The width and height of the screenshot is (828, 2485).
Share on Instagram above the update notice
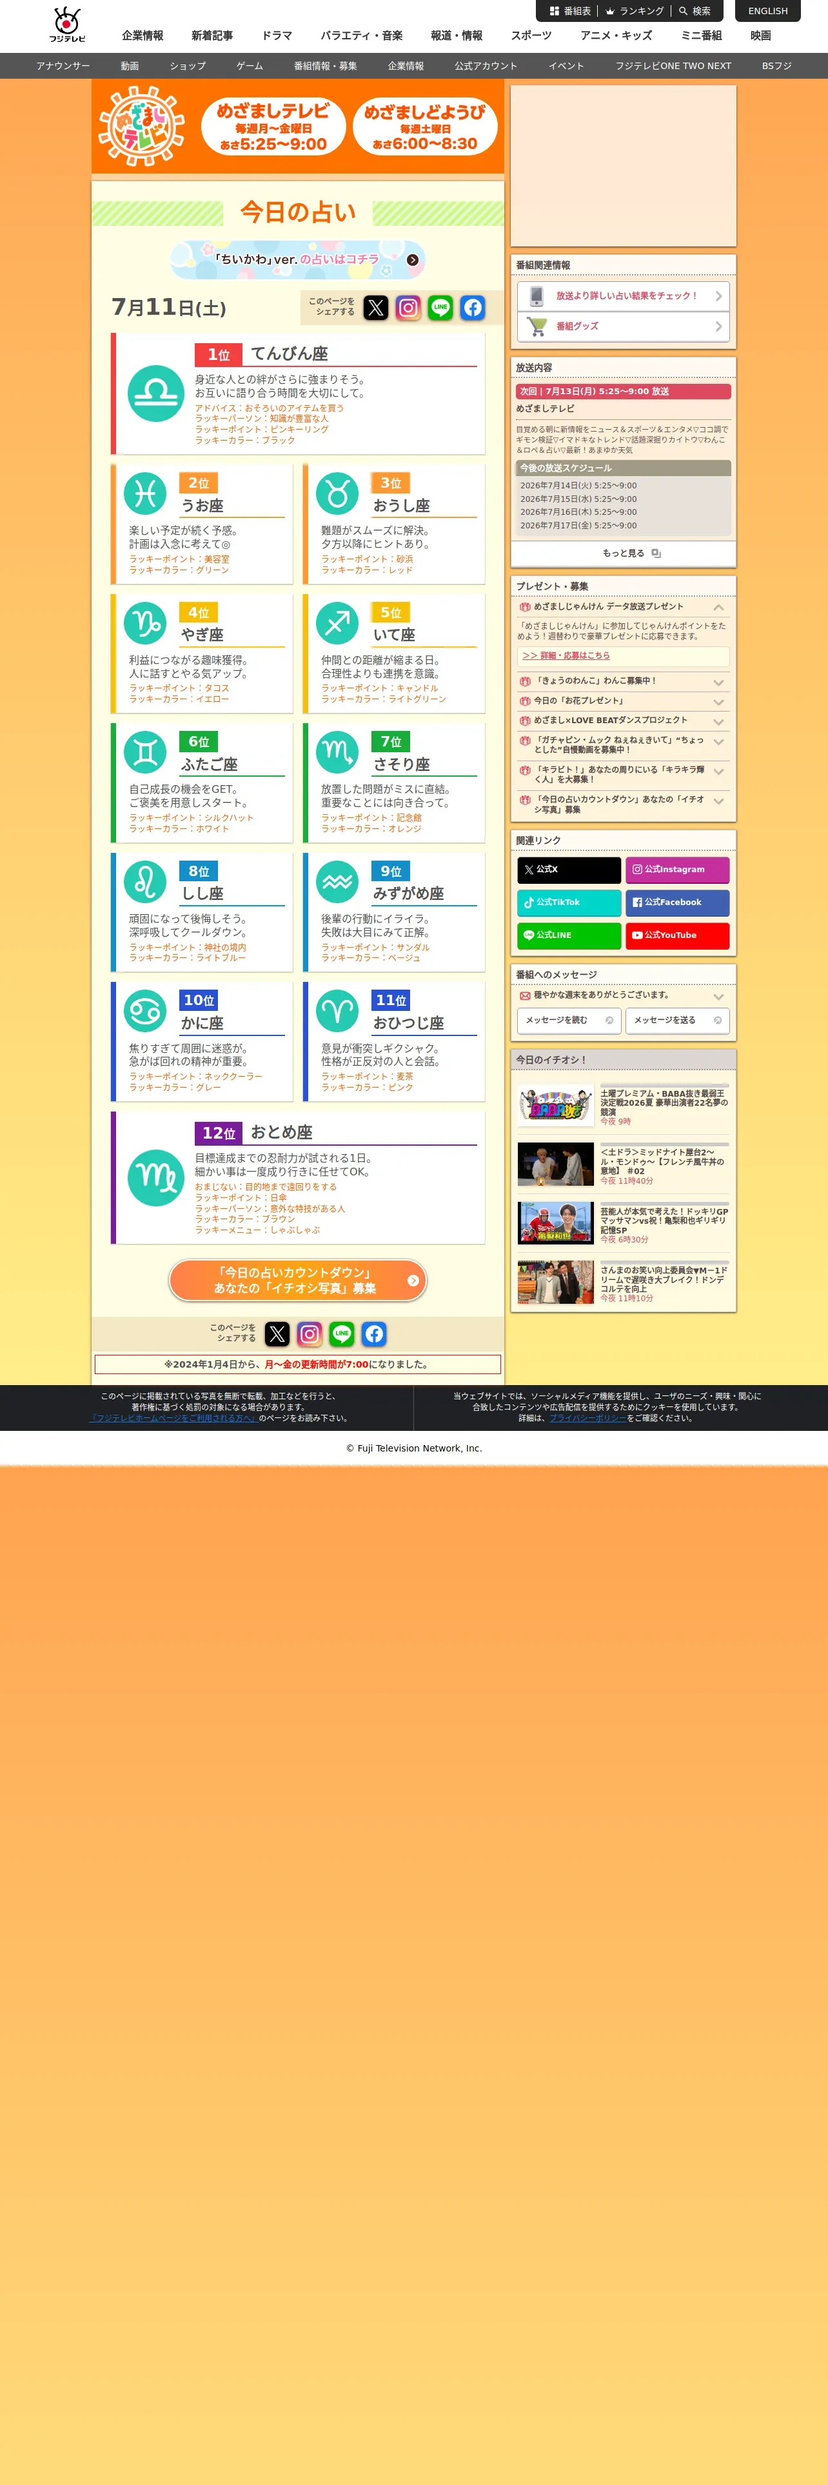tap(310, 1334)
